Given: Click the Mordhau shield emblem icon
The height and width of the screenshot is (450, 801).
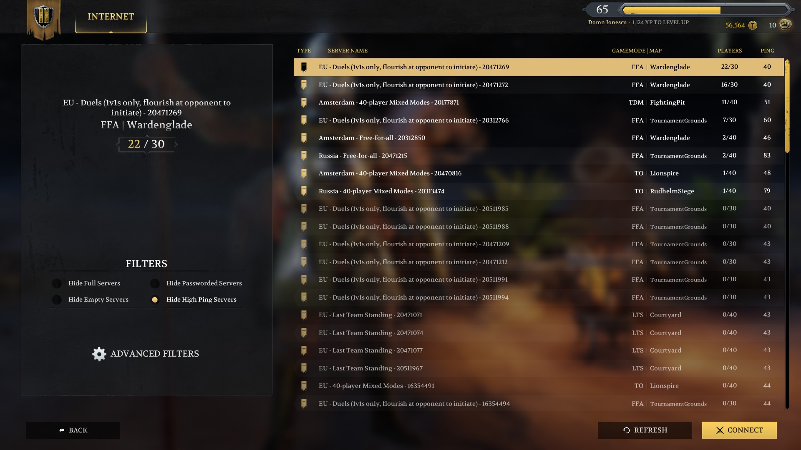Looking at the screenshot, I should click(x=44, y=17).
